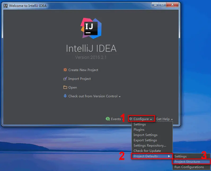Click the IntelliJ IDEA logo

91,28
